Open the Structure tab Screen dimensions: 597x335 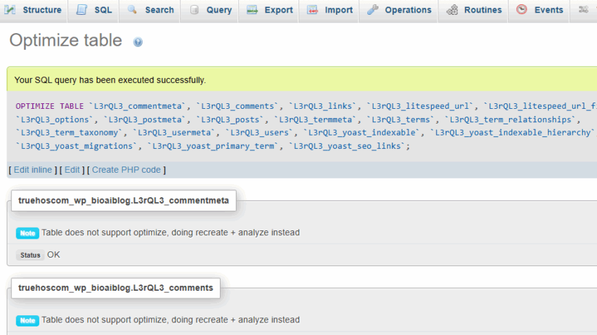[x=34, y=10]
